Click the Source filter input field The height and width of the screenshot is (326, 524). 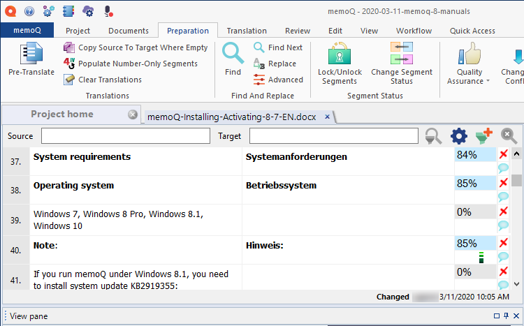click(x=126, y=136)
